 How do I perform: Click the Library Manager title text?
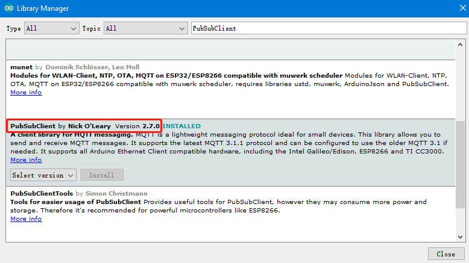click(43, 8)
